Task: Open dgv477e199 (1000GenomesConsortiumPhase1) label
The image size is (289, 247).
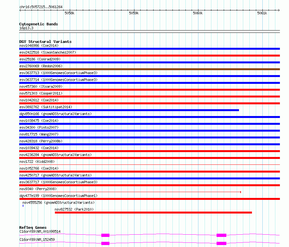Action: pos(58,196)
